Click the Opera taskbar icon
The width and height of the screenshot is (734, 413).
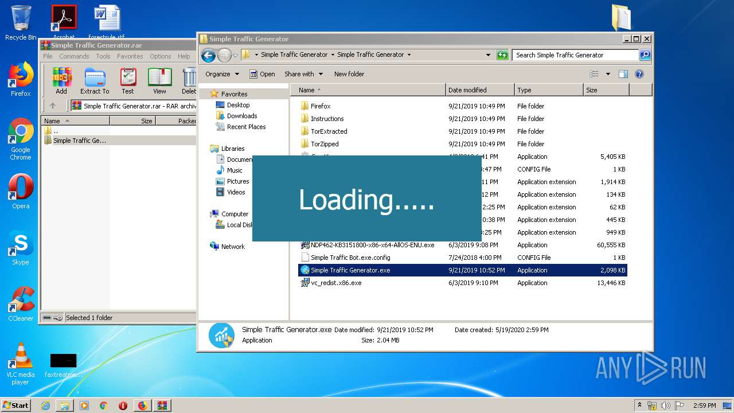point(123,406)
